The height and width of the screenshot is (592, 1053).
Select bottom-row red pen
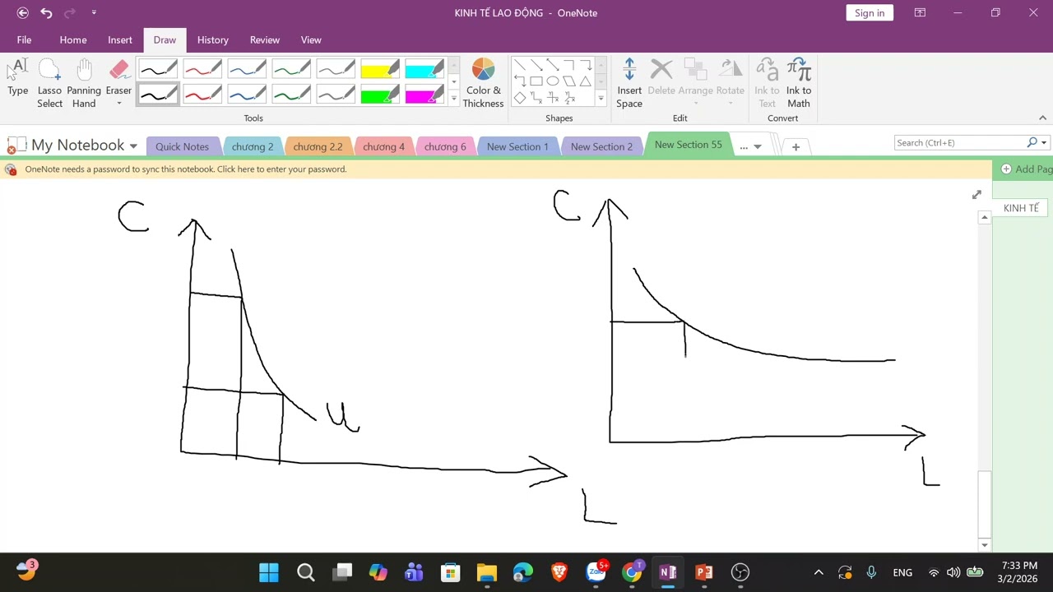pyautogui.click(x=202, y=95)
